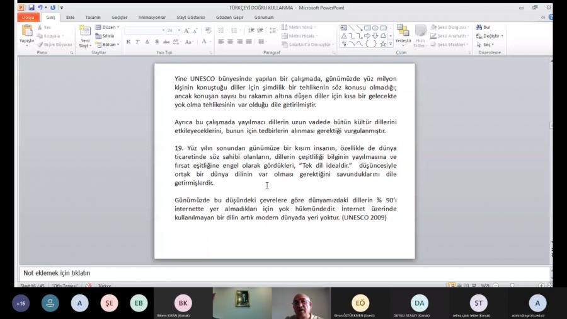The height and width of the screenshot is (319, 567).
Task: Click the Undo arrow in title bar
Action: (x=40, y=8)
